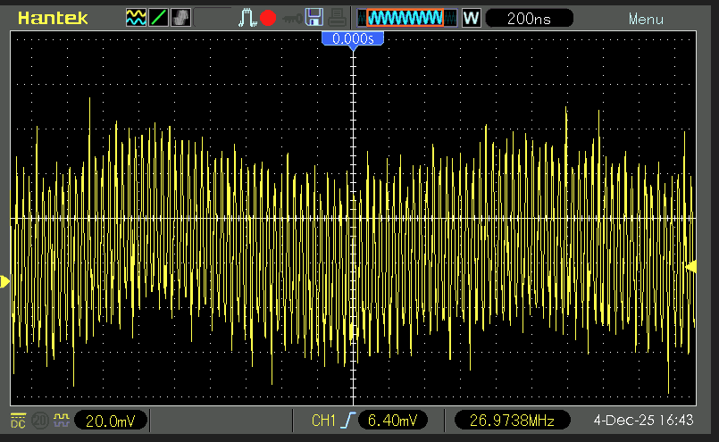719x442 pixels.
Task: Select the 200ns timebase readout
Action: click(528, 17)
